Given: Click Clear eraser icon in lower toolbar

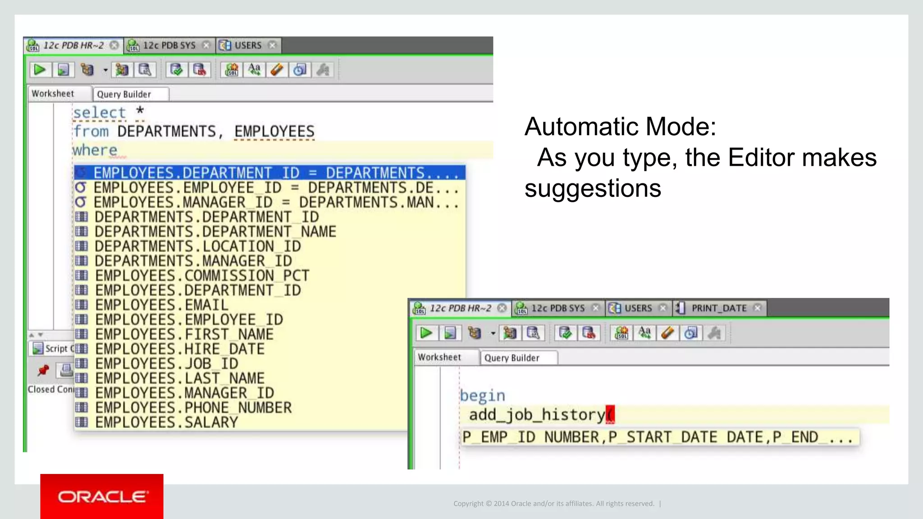Looking at the screenshot, I should (667, 333).
